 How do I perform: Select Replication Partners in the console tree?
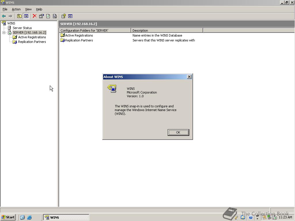(x=32, y=42)
